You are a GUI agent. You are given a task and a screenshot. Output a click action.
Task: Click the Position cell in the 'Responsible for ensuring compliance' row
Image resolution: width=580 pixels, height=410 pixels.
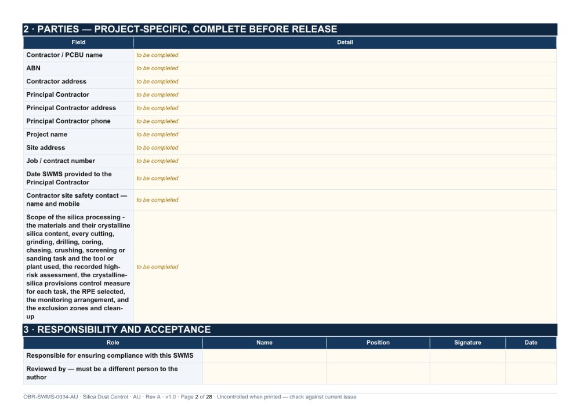(x=378, y=356)
